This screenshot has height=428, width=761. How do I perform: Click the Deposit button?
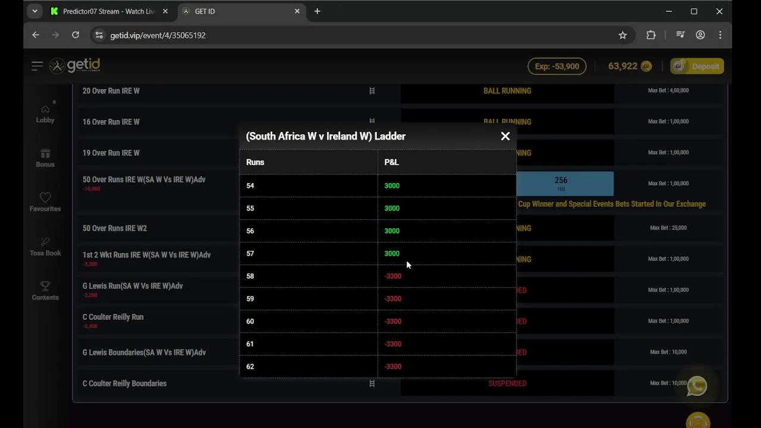[697, 66]
